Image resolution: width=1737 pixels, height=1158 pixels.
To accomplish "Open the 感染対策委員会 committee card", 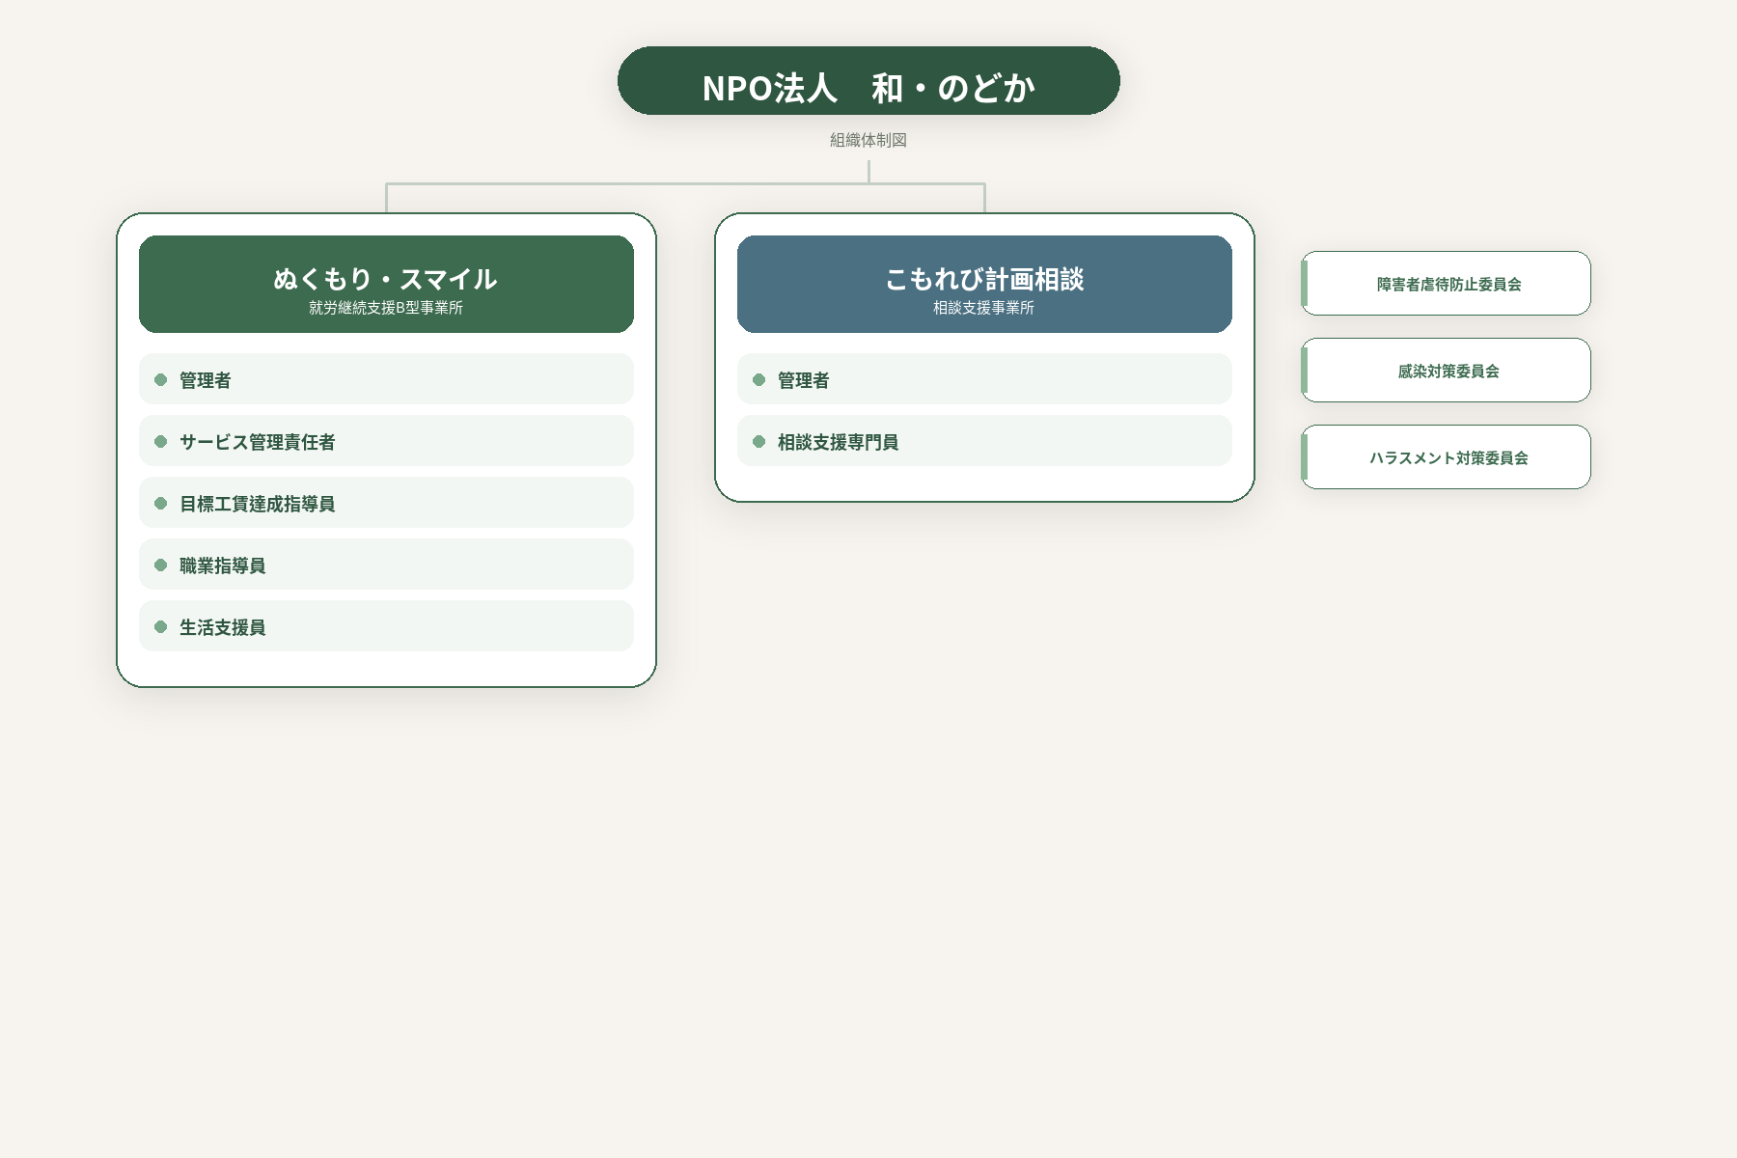I will click(1446, 371).
